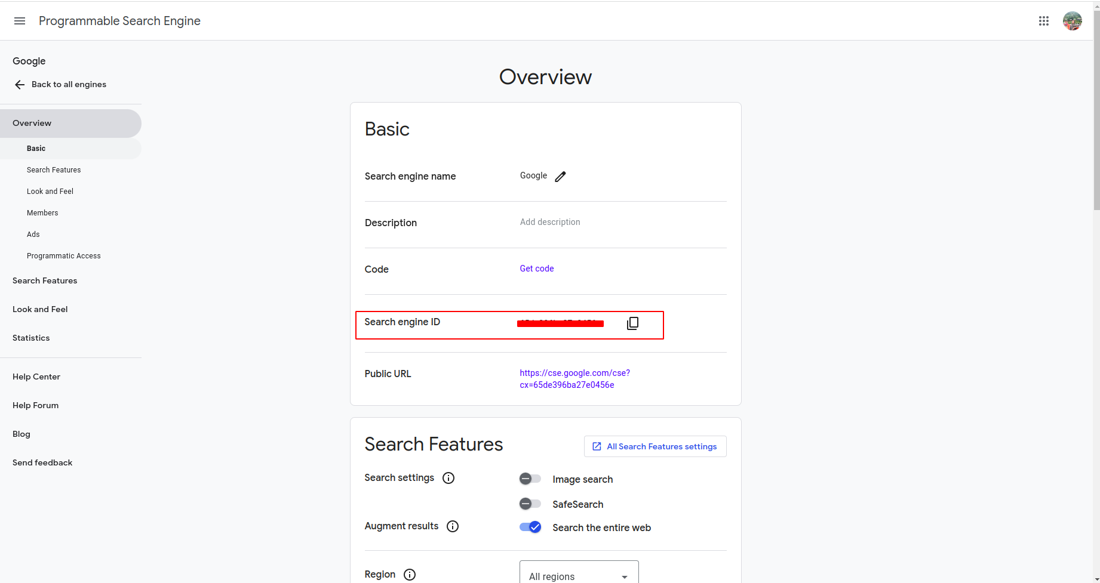Select Look and Feel under Overview
This screenshot has width=1100, height=583.
click(x=50, y=192)
